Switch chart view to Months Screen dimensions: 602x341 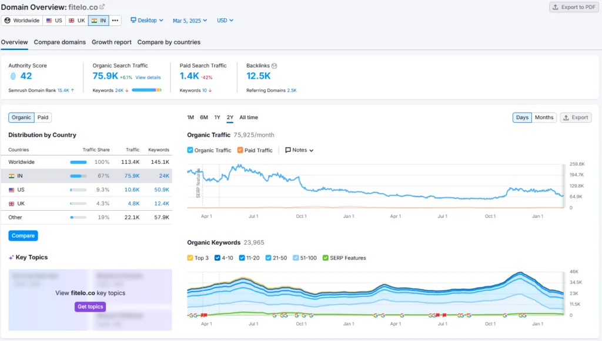point(544,117)
